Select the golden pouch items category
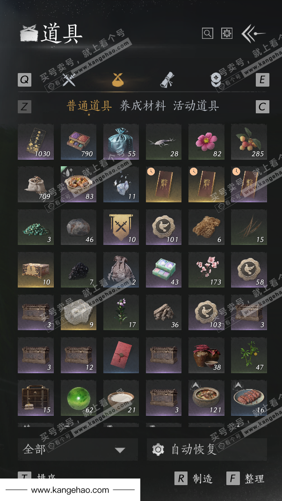Viewport: 282px width, 501px height. [x=118, y=80]
